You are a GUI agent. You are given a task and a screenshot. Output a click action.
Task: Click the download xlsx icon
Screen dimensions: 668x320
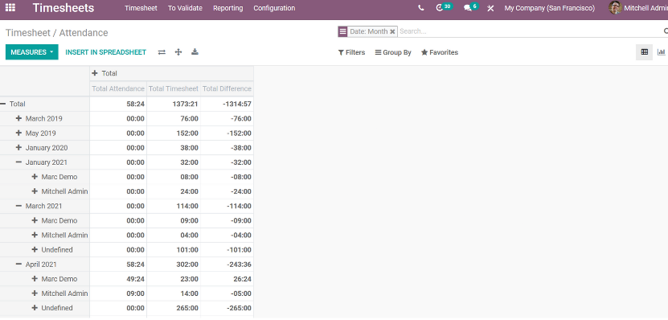tap(195, 52)
